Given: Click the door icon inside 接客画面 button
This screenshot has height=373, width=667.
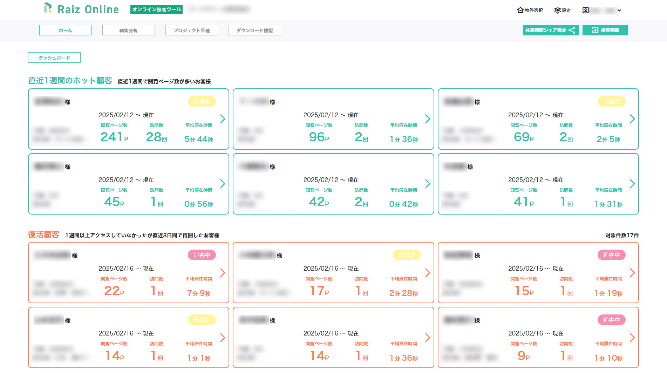Looking at the screenshot, I should click(595, 30).
